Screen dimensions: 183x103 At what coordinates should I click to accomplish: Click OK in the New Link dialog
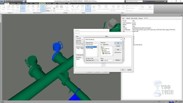123,70
